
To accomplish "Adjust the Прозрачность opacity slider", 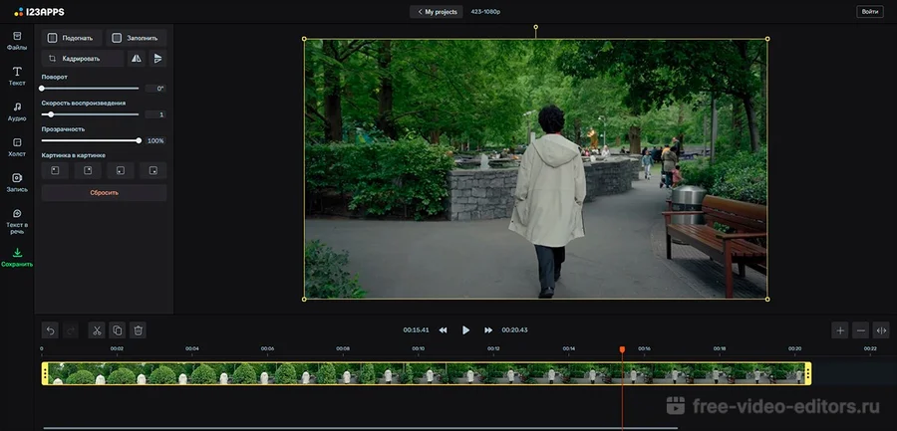I will 90,140.
